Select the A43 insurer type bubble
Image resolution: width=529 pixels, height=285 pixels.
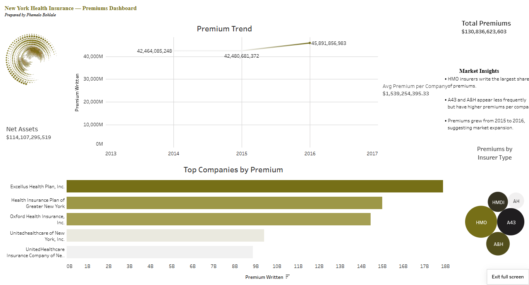(x=510, y=221)
